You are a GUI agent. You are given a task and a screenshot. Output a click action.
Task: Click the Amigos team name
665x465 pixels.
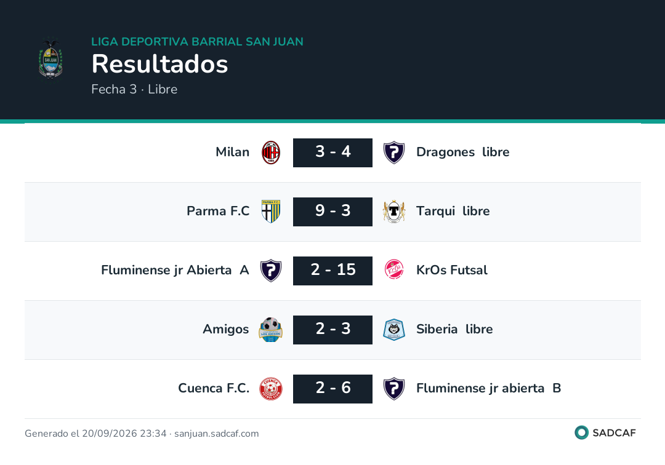(225, 329)
